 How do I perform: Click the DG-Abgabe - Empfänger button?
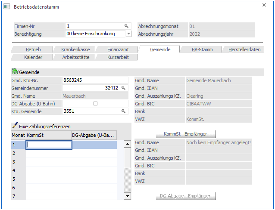185,196
